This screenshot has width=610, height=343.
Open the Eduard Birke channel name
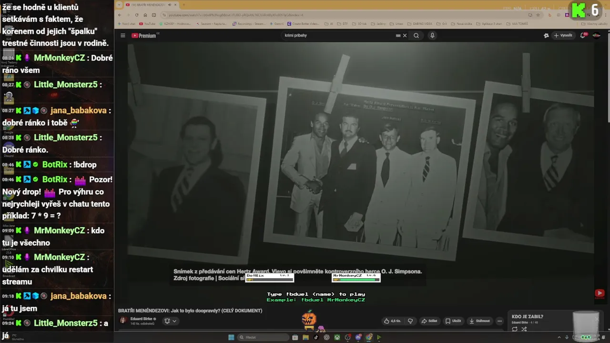(141, 319)
